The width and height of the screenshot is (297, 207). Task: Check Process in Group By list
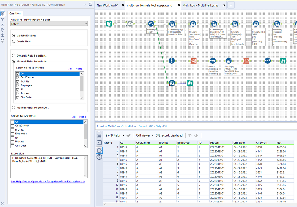[13, 142]
